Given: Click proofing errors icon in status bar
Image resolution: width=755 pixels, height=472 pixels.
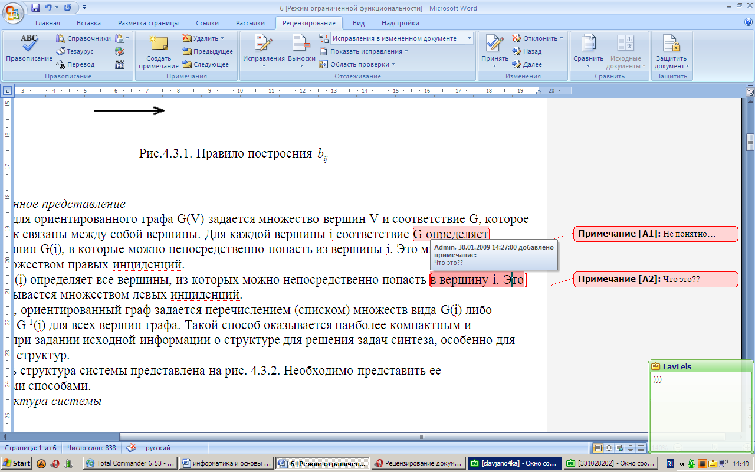Looking at the screenshot, I should 131,448.
